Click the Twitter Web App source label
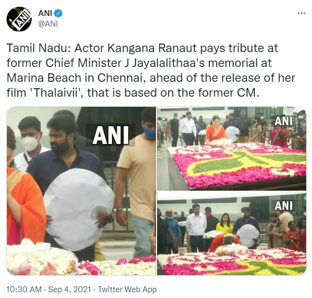Viewport: 312px width, 298px height. pyautogui.click(x=127, y=289)
